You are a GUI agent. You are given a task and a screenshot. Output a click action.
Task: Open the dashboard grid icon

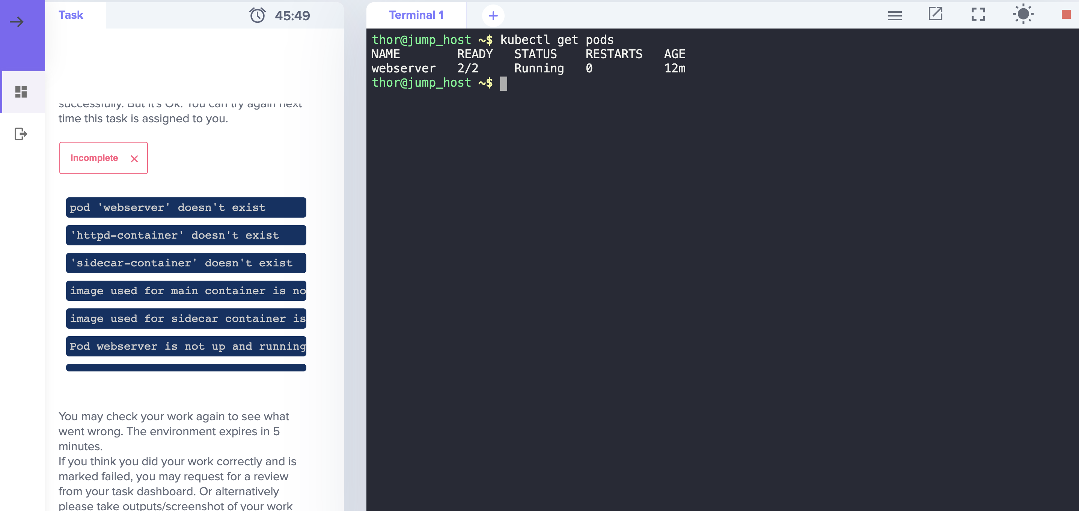point(21,92)
